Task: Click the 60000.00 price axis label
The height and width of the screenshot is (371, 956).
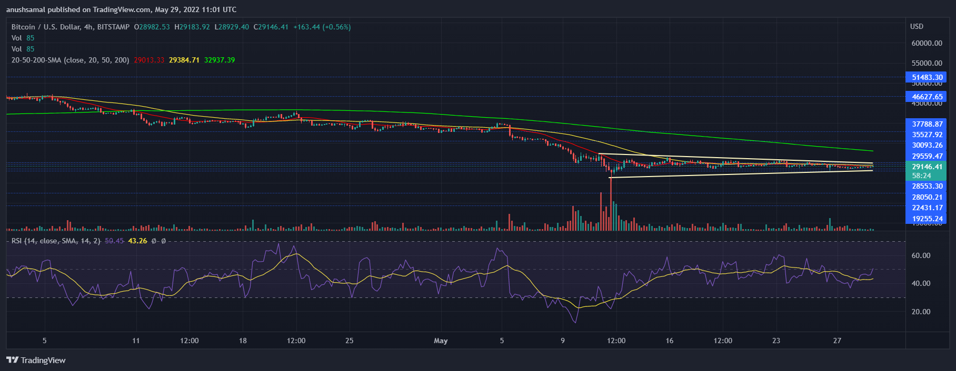Action: pos(927,43)
